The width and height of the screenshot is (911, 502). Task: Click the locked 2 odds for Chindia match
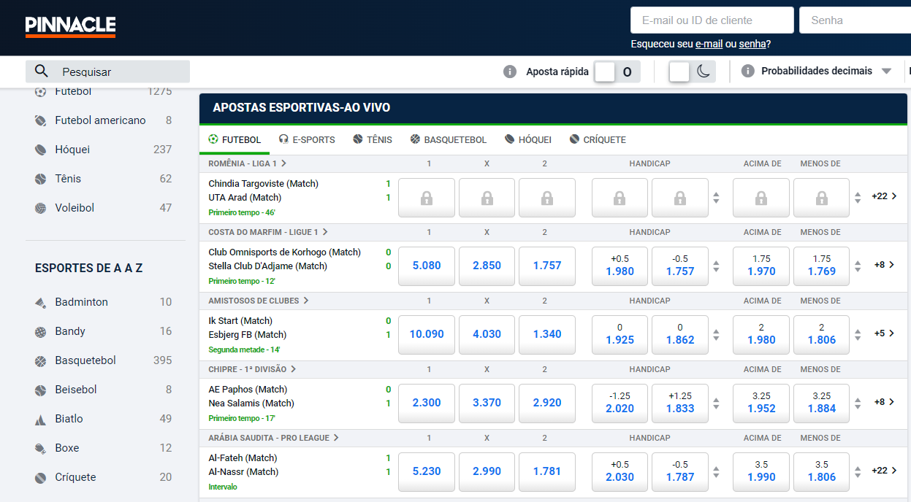click(x=547, y=198)
